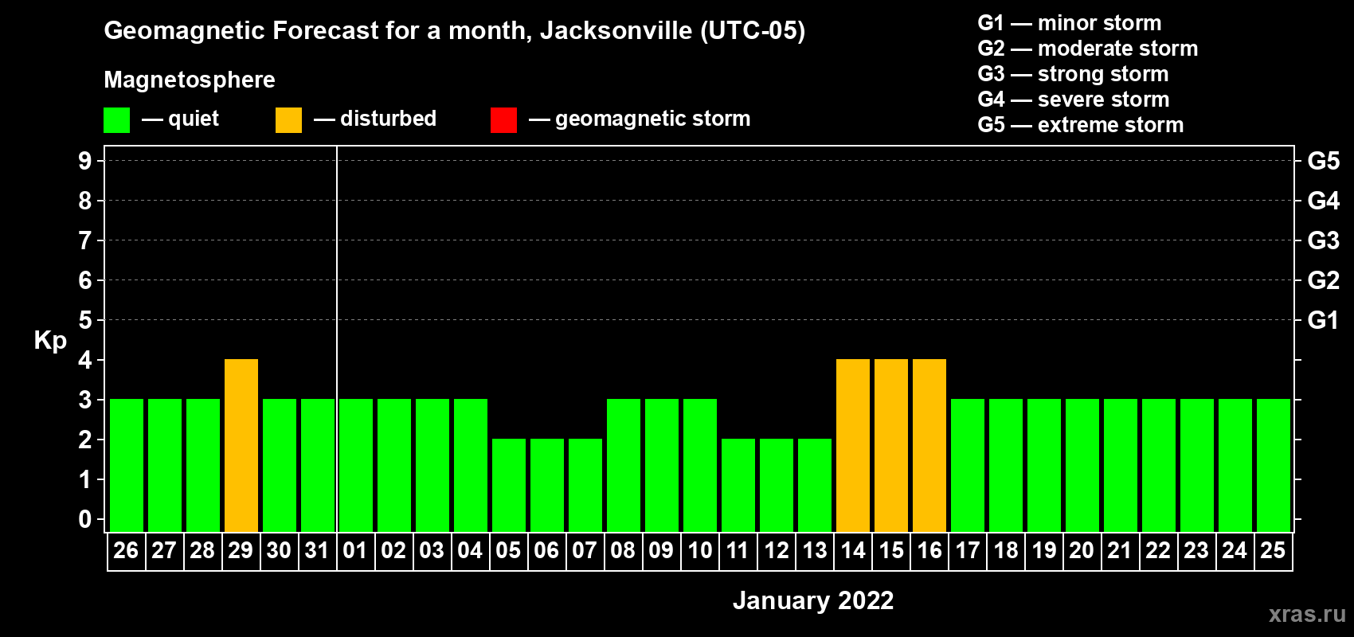Screen dimensions: 1354x637
Task: Click the 'January 2022' month label
Action: click(813, 600)
